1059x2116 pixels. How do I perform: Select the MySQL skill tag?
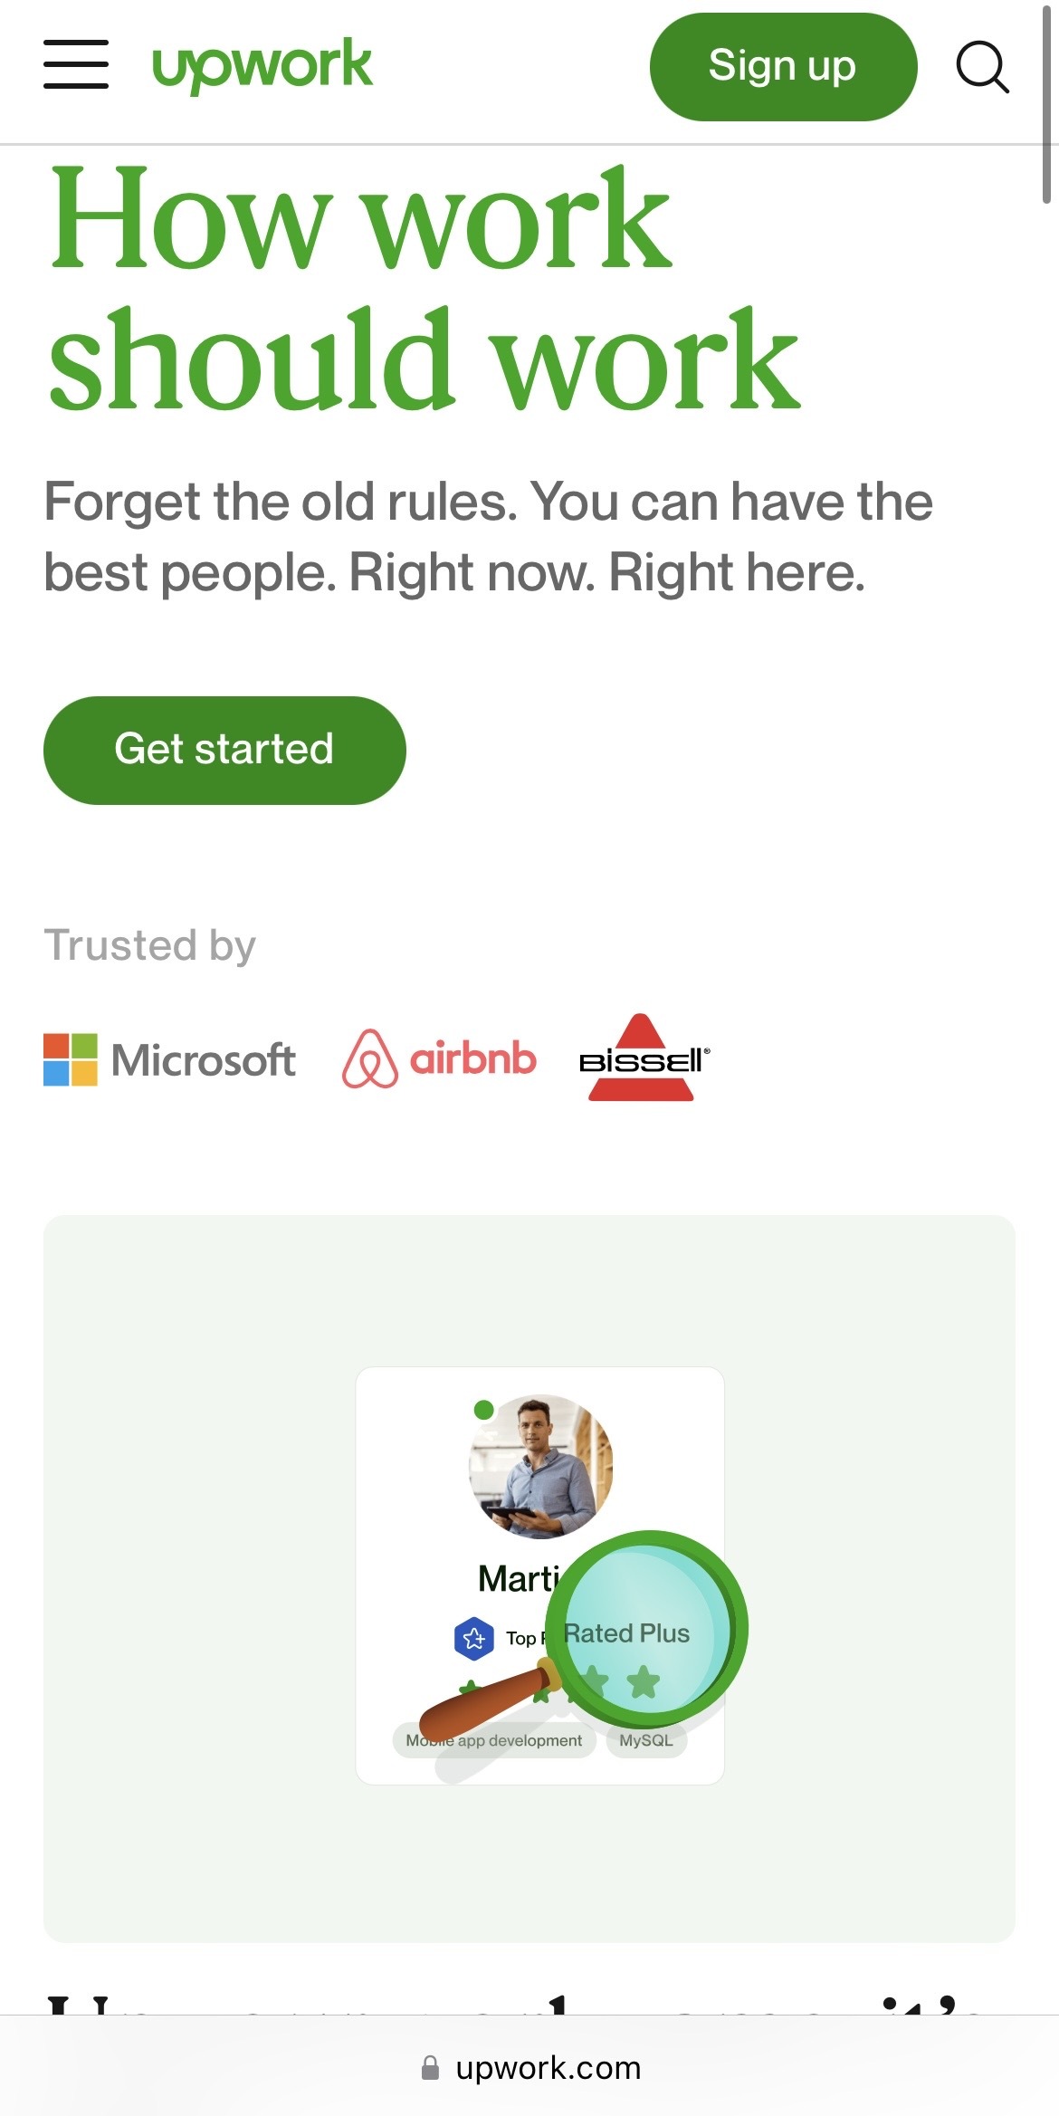point(646,1740)
